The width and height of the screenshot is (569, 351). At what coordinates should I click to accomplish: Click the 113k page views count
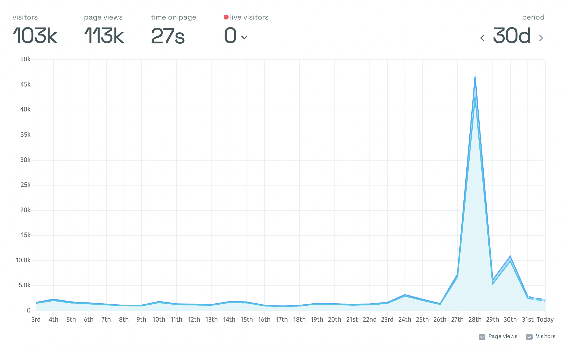[104, 36]
